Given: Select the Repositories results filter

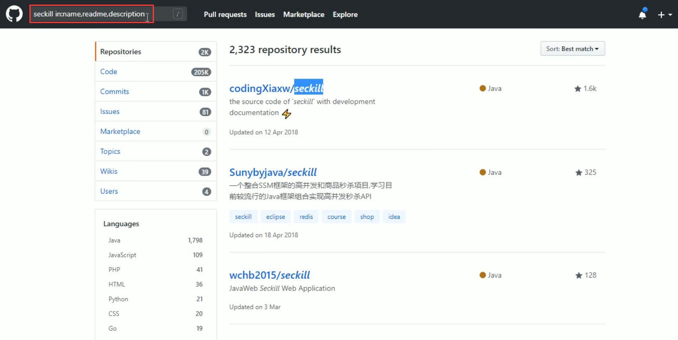Looking at the screenshot, I should [x=156, y=52].
